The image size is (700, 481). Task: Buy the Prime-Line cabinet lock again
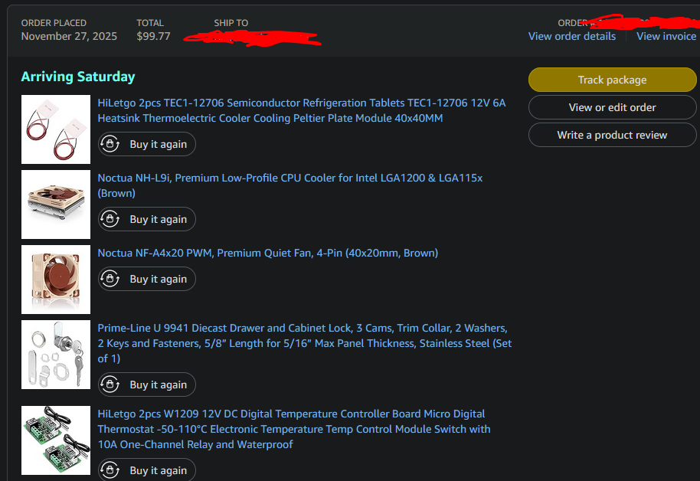(147, 384)
